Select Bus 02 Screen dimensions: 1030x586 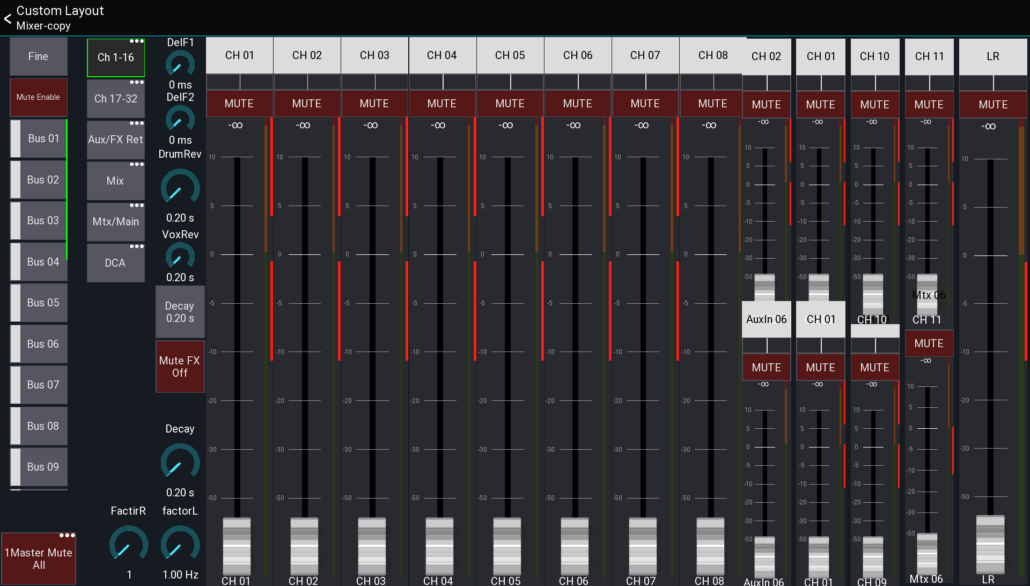coord(39,180)
